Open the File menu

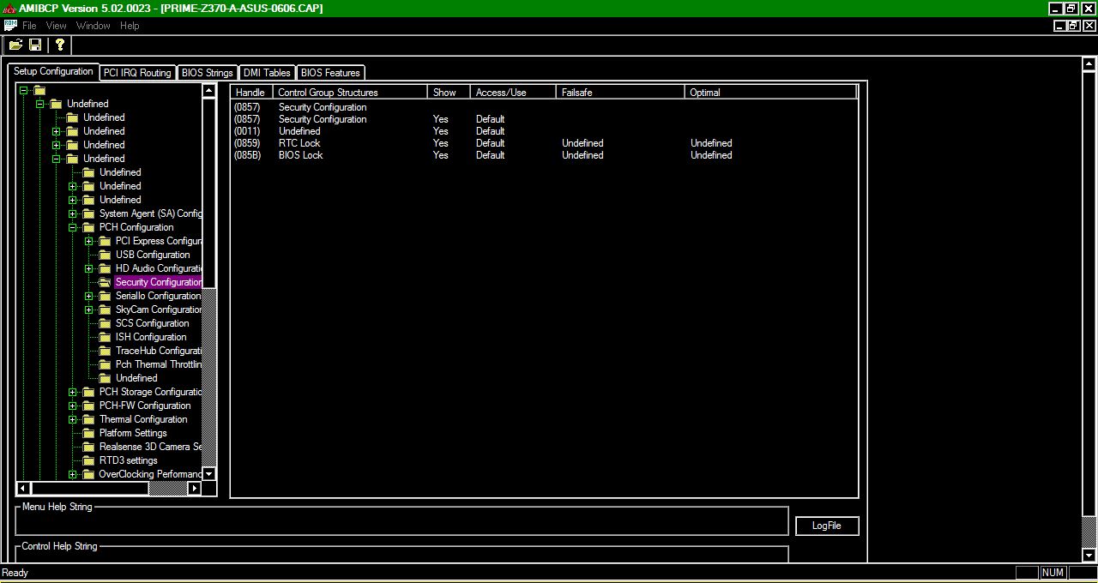[x=29, y=26]
